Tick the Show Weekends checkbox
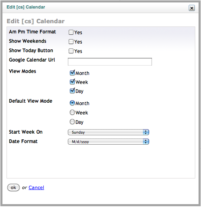 (x=71, y=42)
